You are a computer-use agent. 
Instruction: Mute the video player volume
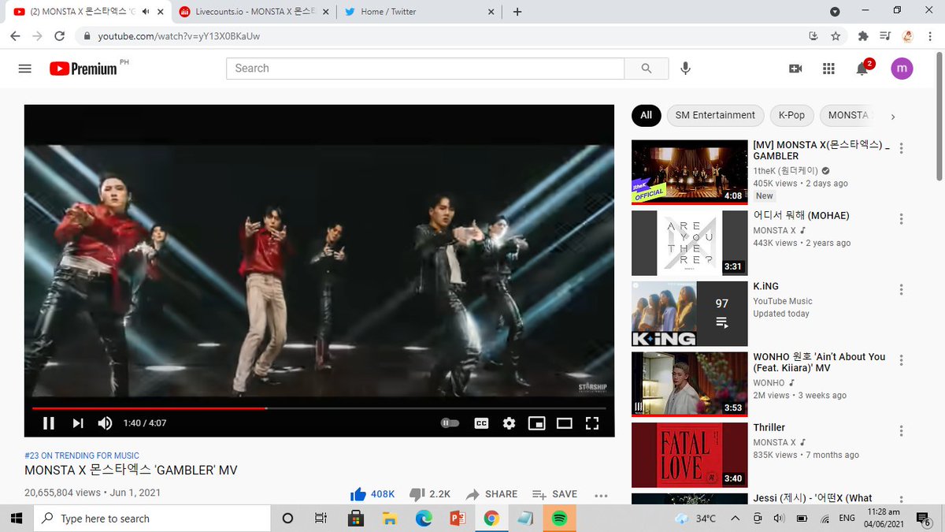coord(105,423)
